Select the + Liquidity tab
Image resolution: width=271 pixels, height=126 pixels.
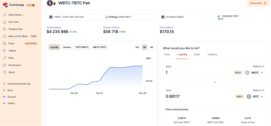point(182,54)
